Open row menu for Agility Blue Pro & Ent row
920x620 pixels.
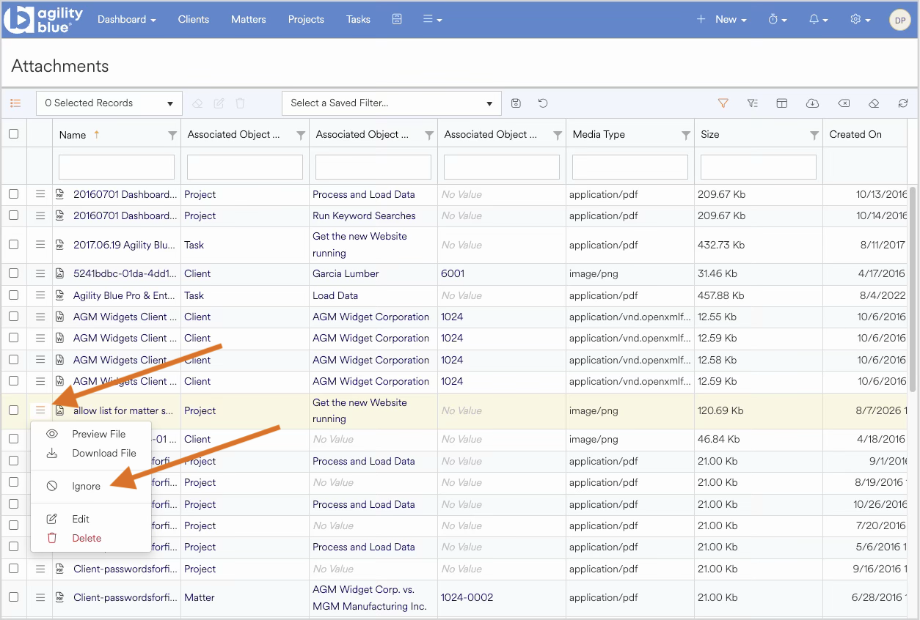40,295
